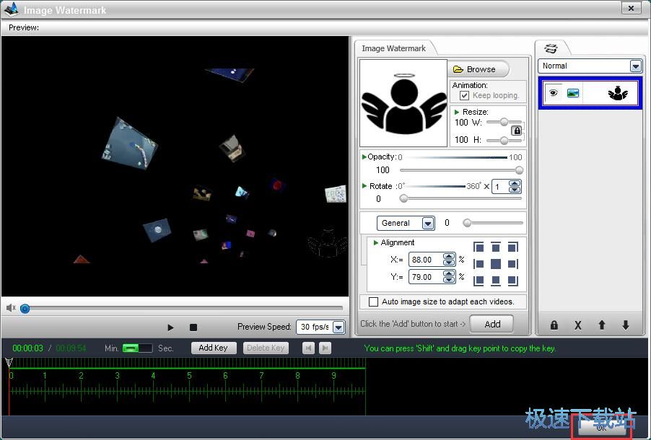This screenshot has height=440, width=651.
Task: Click the width resize slider
Action: [x=504, y=122]
